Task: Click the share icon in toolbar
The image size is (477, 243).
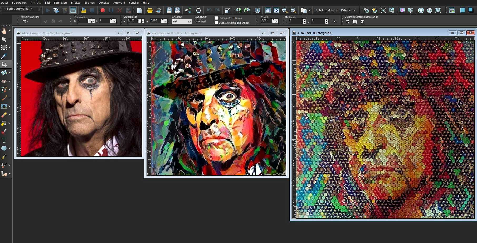Action: pos(188,10)
